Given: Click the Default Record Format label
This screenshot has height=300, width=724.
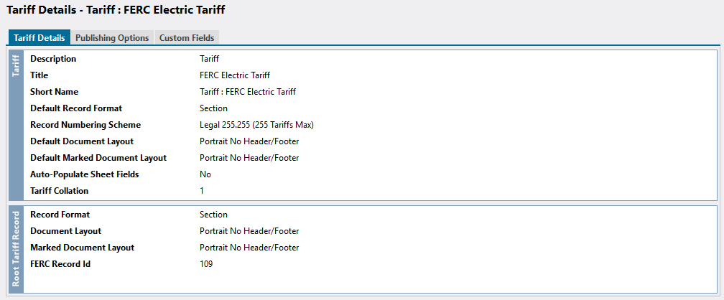Looking at the screenshot, I should click(x=76, y=108).
